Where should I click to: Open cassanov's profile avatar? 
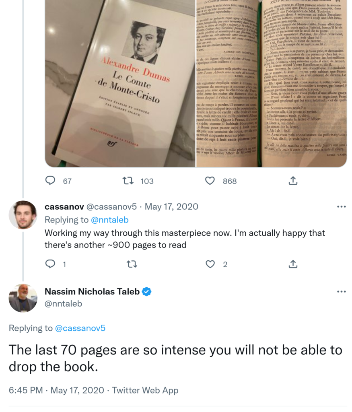pyautogui.click(x=23, y=215)
